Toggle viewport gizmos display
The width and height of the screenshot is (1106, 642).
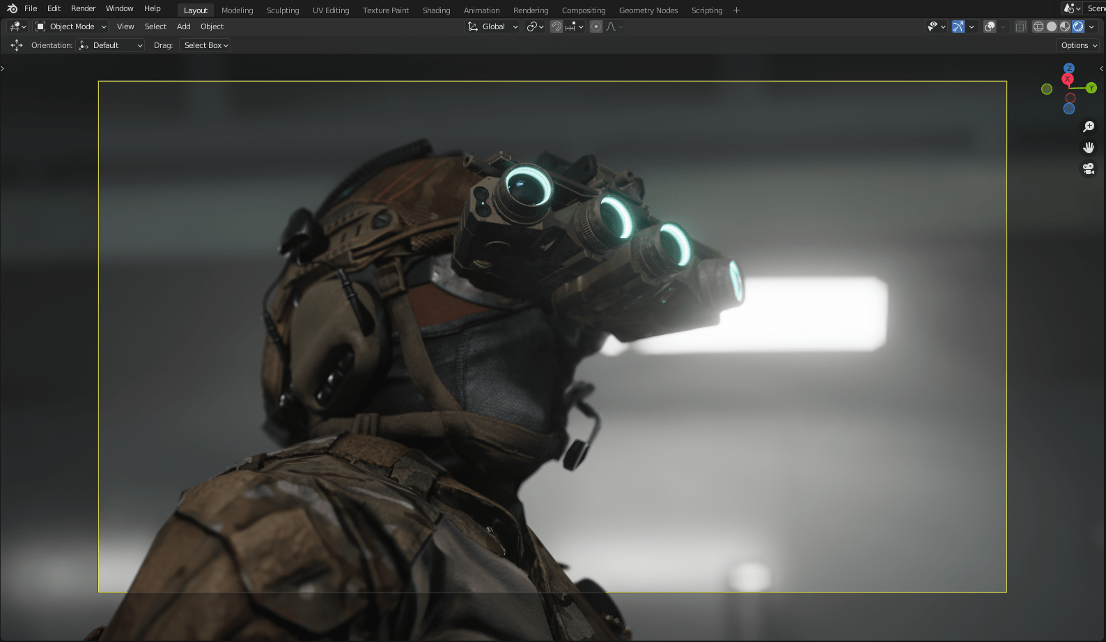point(958,26)
